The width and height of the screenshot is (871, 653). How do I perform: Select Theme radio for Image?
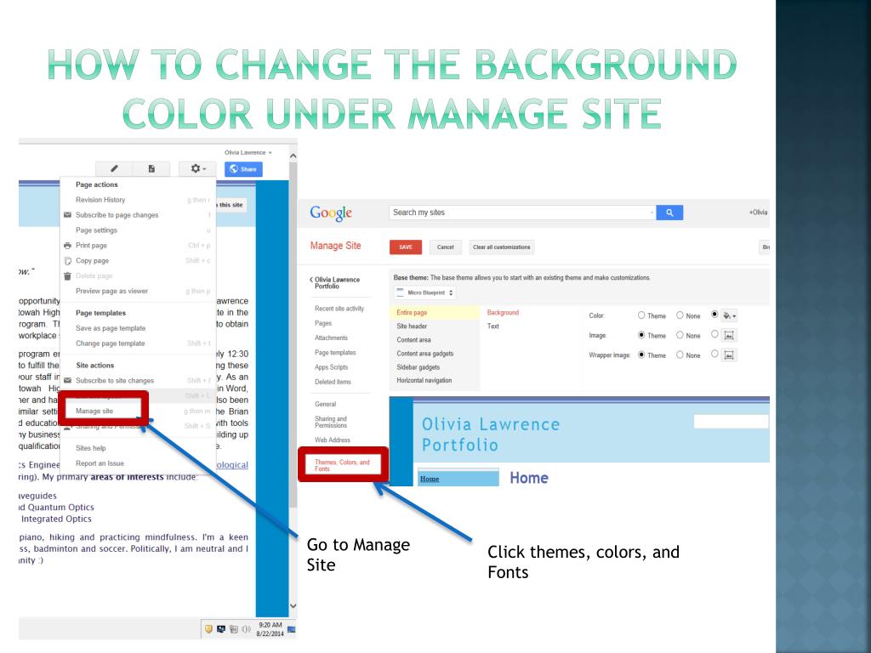641,335
